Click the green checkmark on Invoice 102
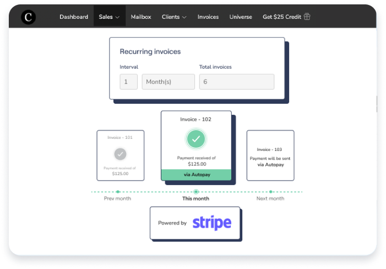Image resolution: width=386 pixels, height=269 pixels. 196,139
